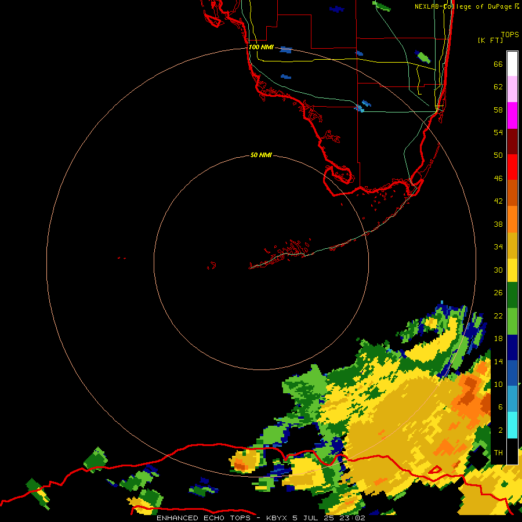Click the "50" value in the color legend
The width and height of the screenshot is (522, 522).
tap(498, 155)
